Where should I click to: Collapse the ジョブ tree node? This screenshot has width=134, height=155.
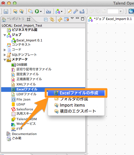pos(5,35)
